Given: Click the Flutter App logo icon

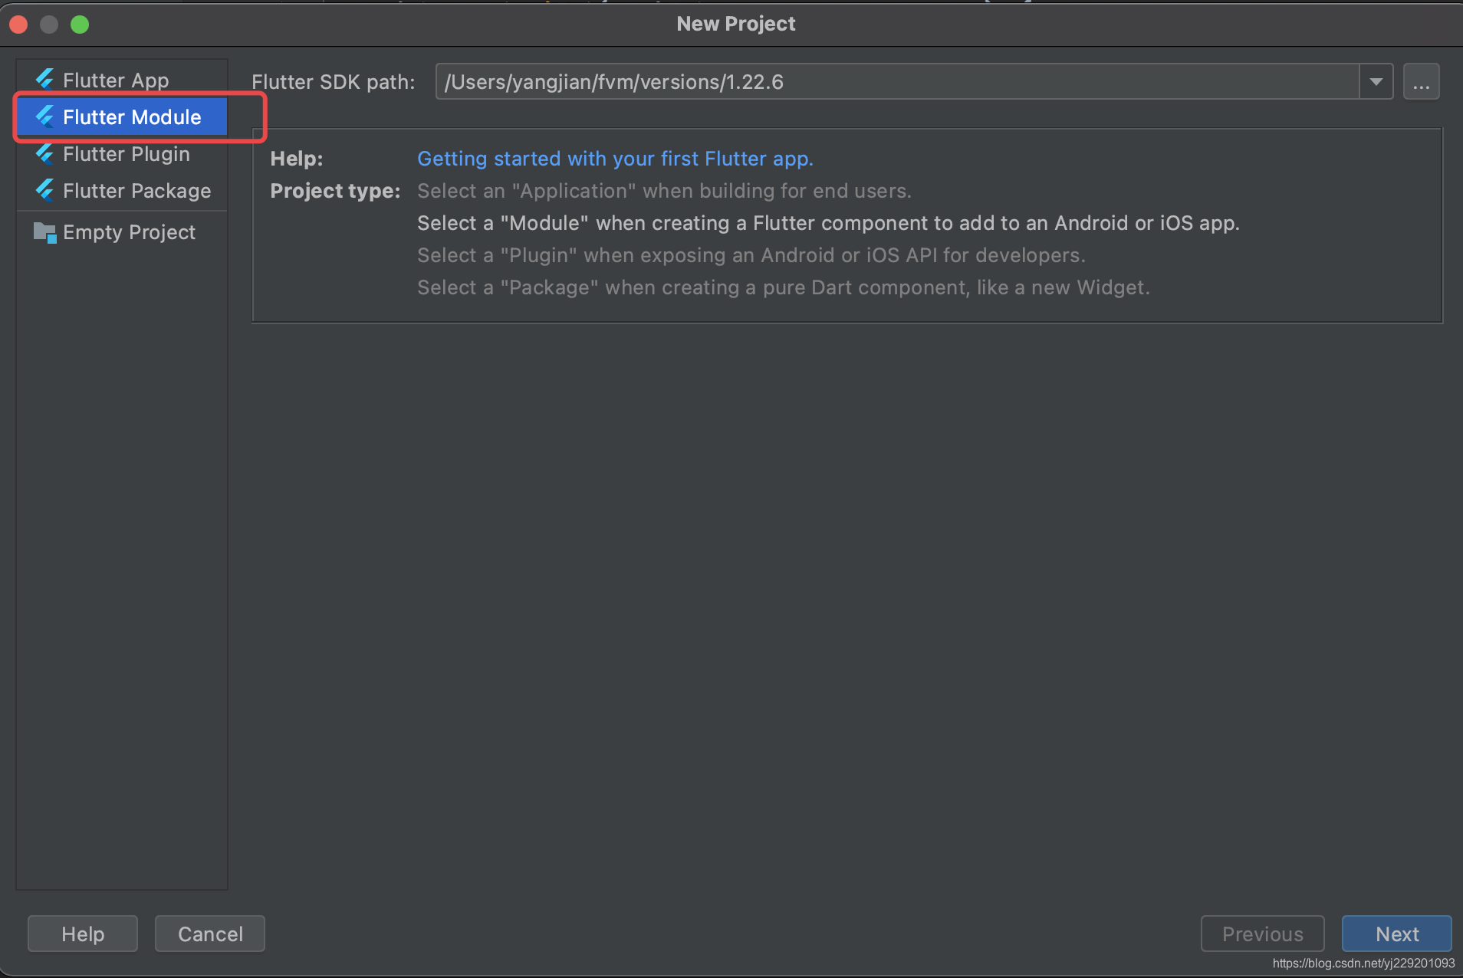Looking at the screenshot, I should point(45,80).
